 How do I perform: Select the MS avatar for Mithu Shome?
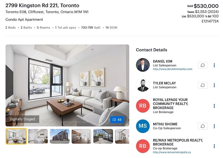pyautogui.click(x=143, y=126)
